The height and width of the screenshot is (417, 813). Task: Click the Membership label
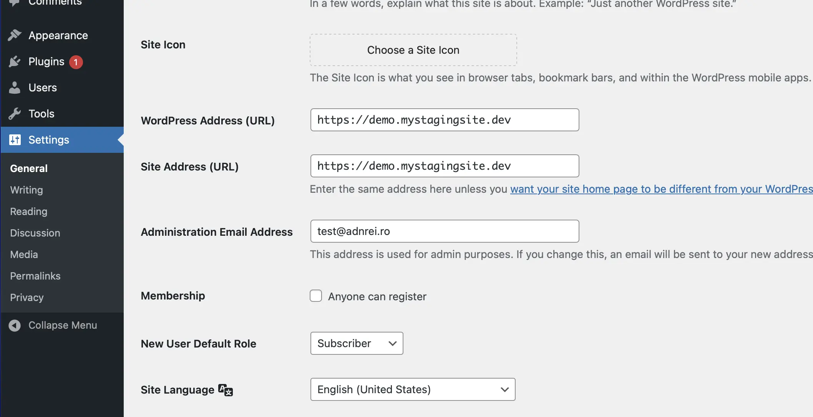tap(173, 296)
